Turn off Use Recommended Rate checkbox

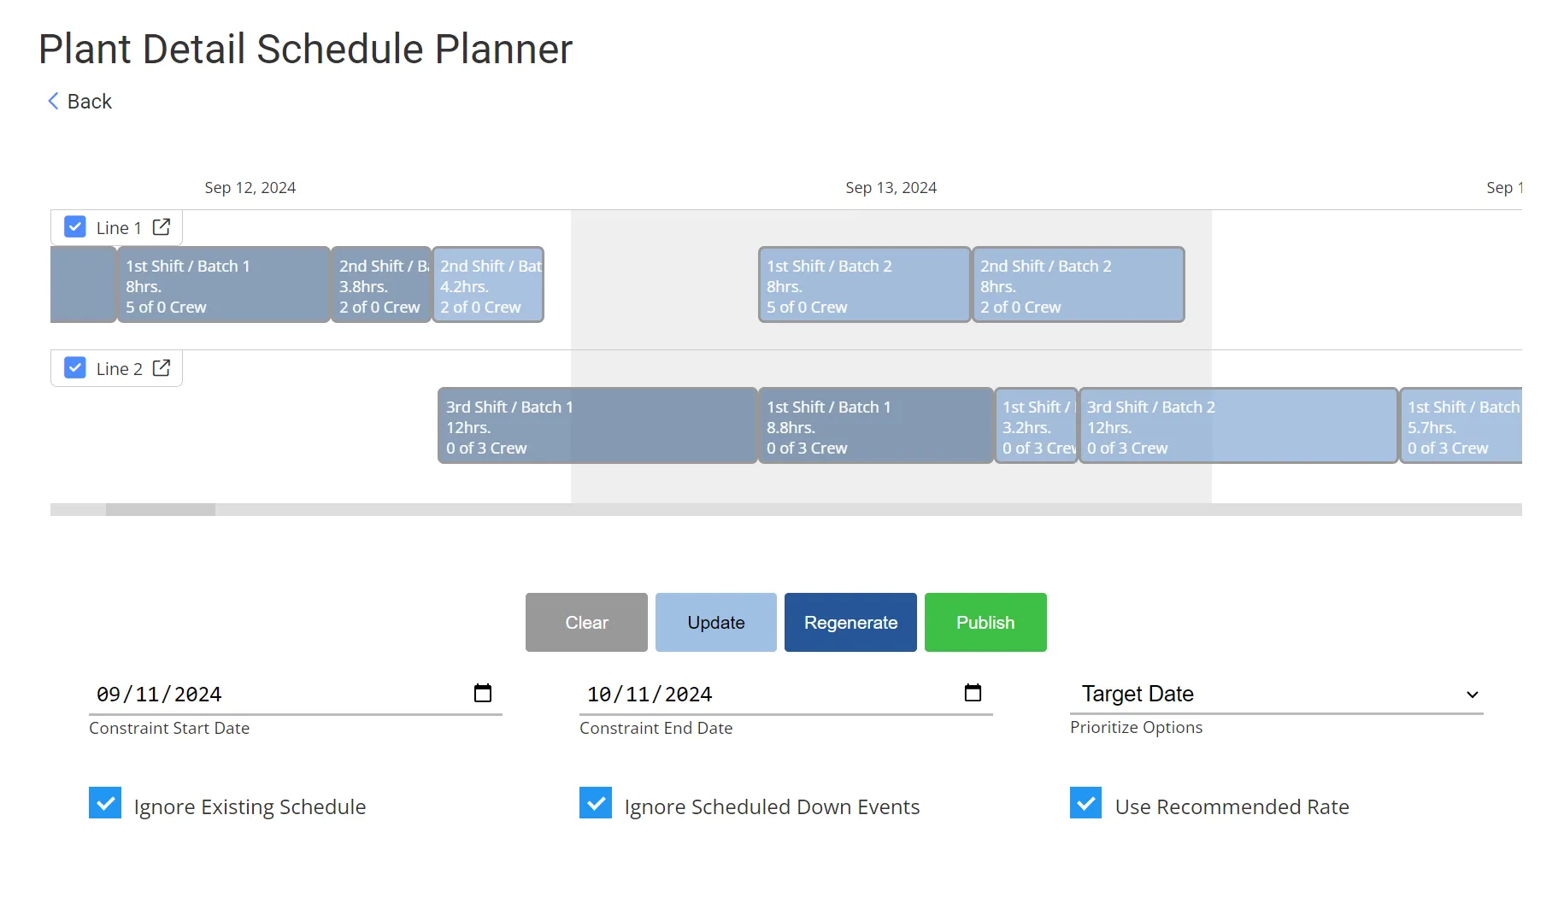(x=1085, y=803)
